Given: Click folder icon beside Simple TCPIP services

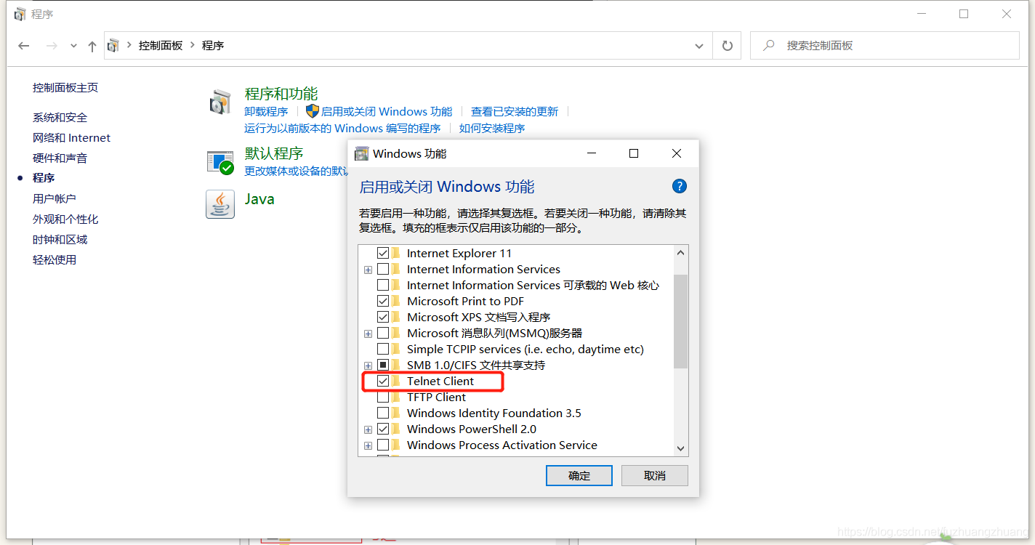Looking at the screenshot, I should pyautogui.click(x=396, y=349).
